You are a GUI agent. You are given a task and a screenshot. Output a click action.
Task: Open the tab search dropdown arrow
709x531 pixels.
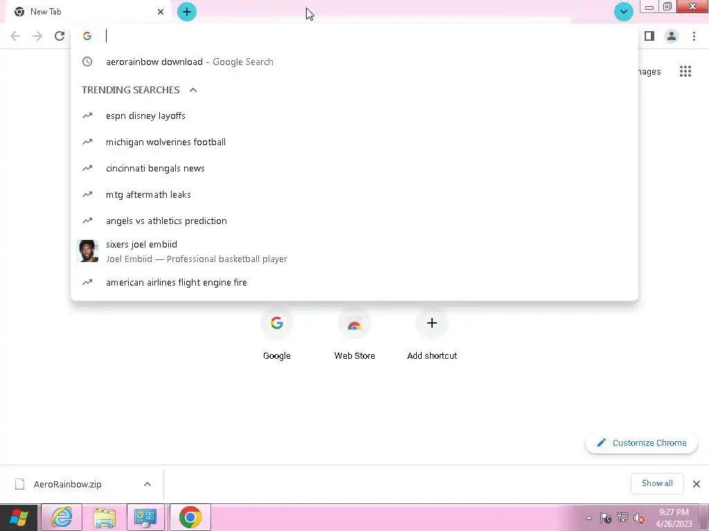tap(624, 12)
